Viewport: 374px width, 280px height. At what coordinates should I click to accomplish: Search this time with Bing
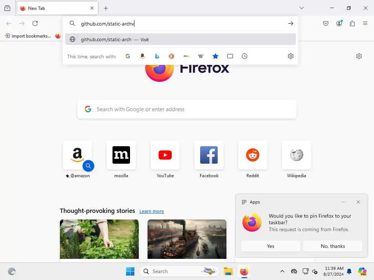157,56
